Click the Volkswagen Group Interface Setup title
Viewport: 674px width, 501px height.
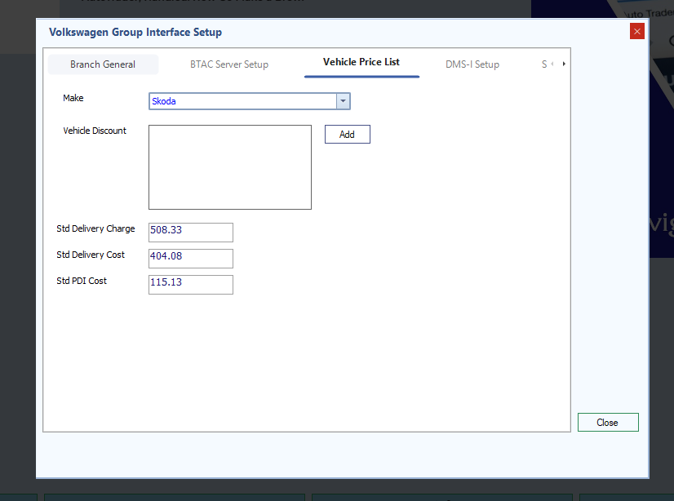click(135, 32)
